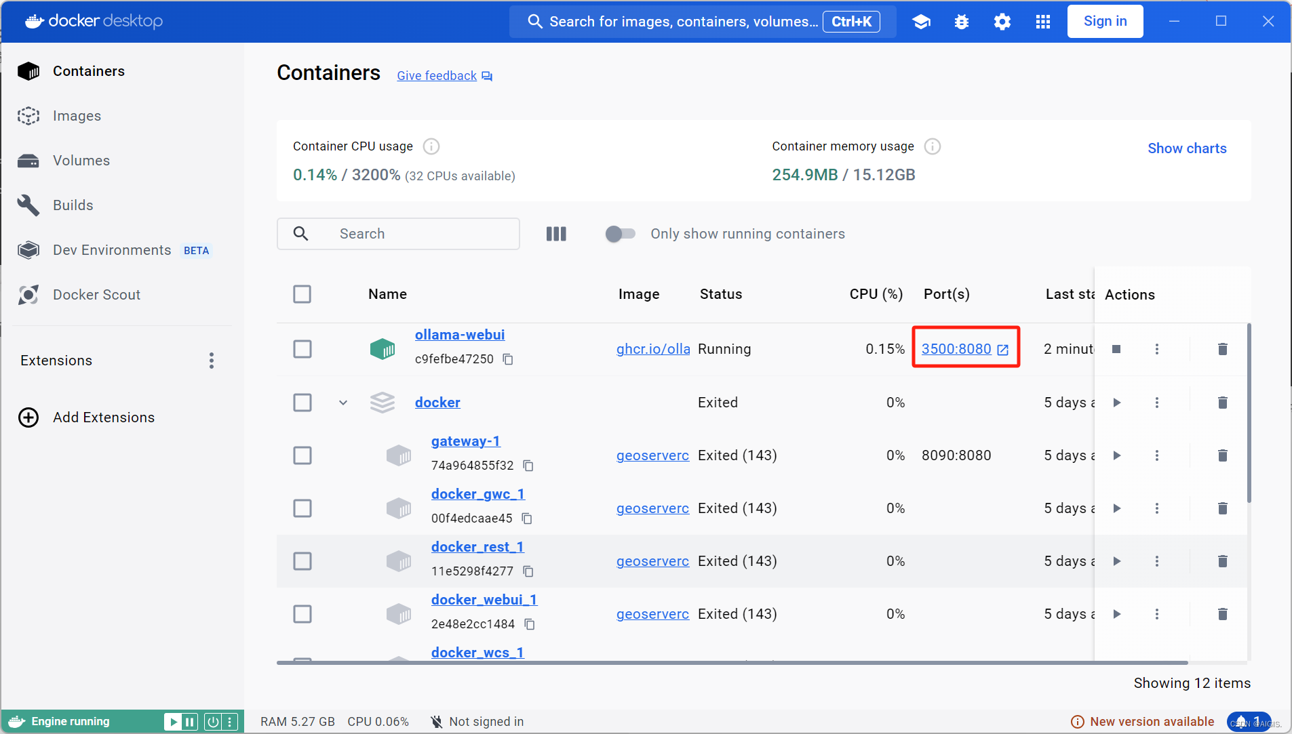The image size is (1292, 734).
Task: Check the docker_webui_1 row checkbox
Action: [302, 614]
